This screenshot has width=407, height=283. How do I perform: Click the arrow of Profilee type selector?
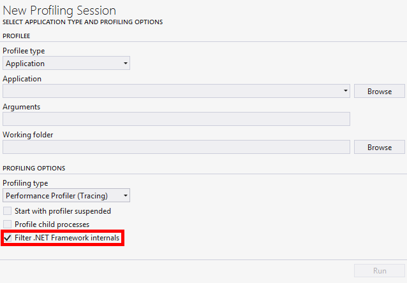pyautogui.click(x=126, y=64)
